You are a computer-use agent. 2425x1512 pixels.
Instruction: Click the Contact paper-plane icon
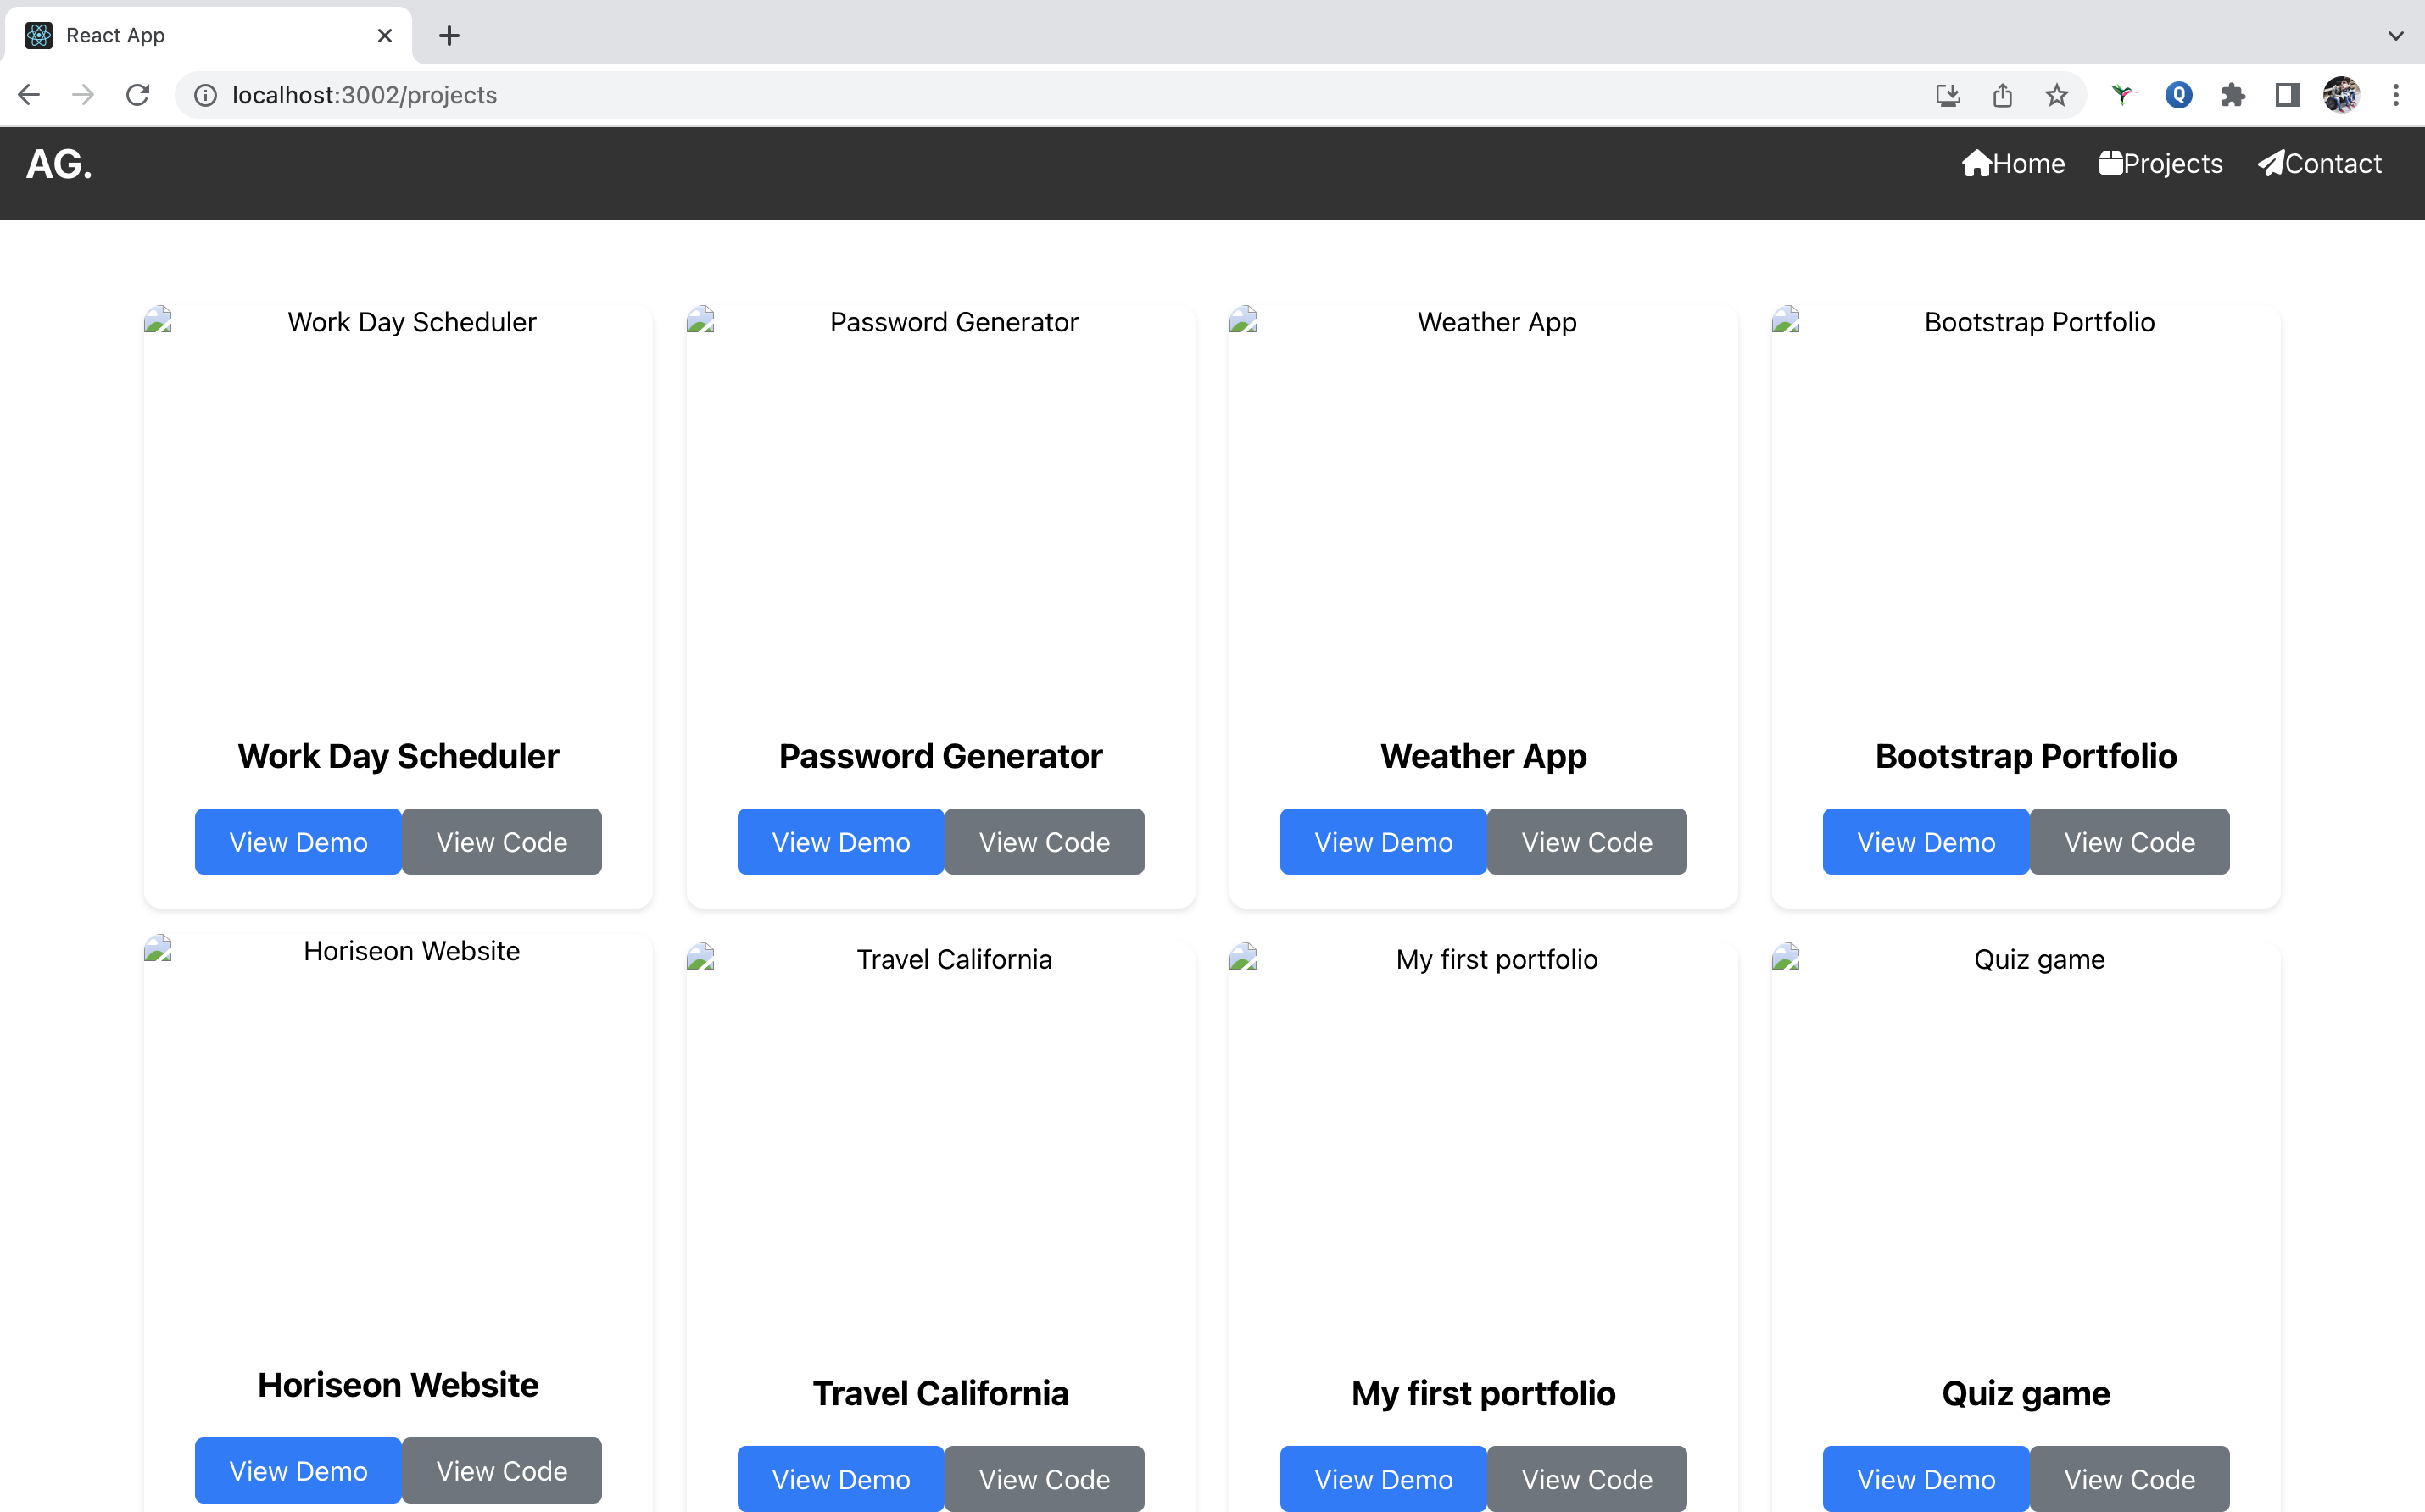coord(2273,163)
